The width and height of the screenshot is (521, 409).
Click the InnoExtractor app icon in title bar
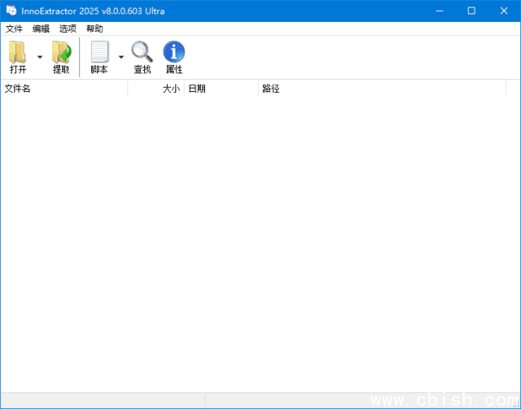coord(11,11)
